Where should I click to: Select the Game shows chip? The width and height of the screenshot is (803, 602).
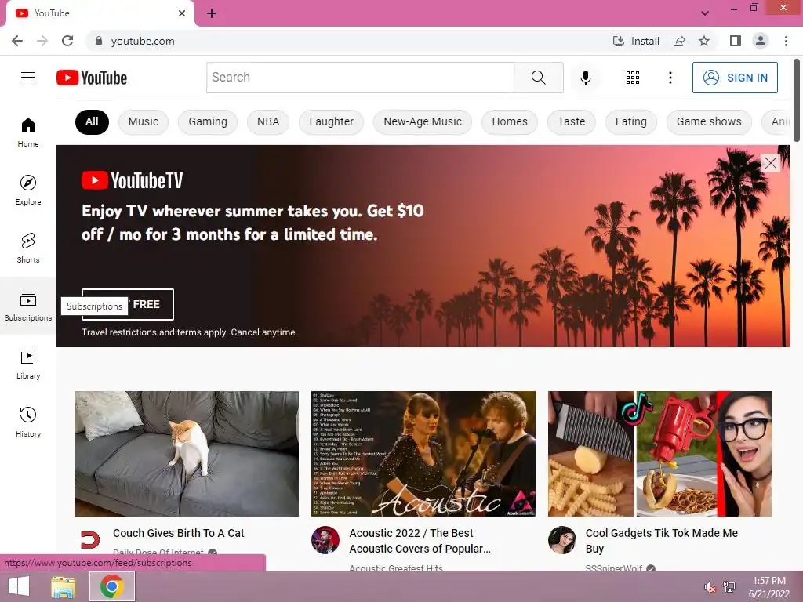coord(709,121)
